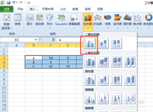This screenshot has height=112, width=153.
Task: Open the 折线图 (Line chart) menu
Action: 98,22
